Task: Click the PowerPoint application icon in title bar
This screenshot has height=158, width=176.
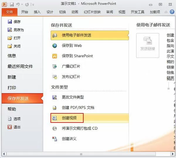Action: click(4, 4)
